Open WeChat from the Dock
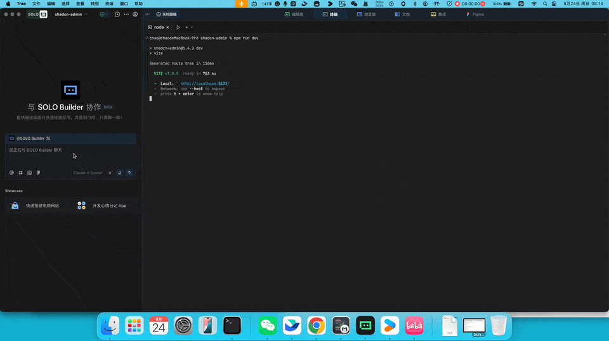 click(x=268, y=325)
